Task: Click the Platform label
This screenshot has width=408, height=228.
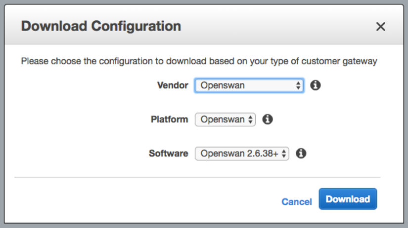Action: click(170, 119)
